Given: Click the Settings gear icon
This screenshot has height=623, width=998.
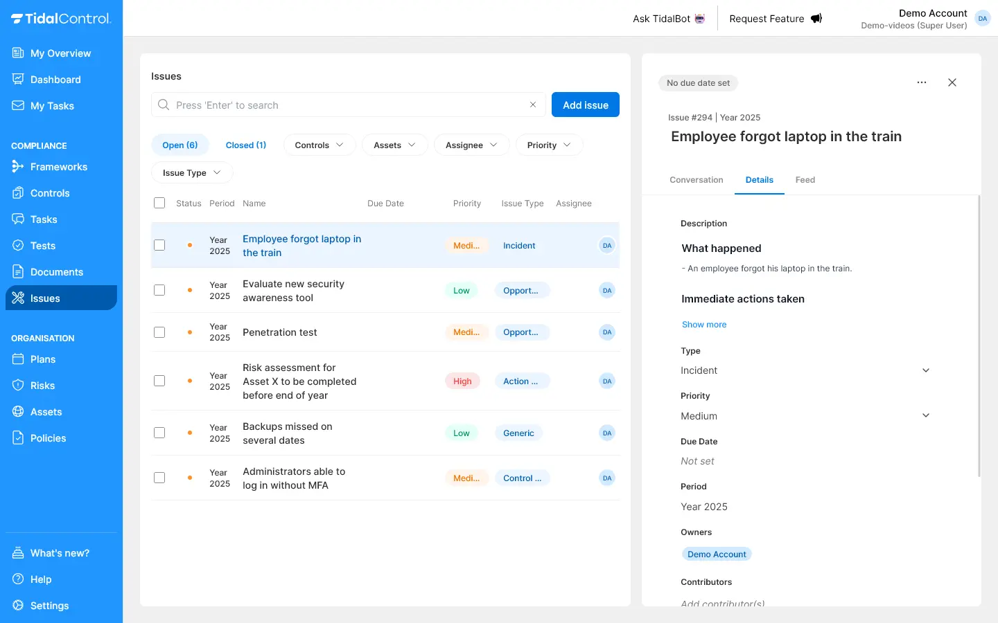Looking at the screenshot, I should 18,606.
